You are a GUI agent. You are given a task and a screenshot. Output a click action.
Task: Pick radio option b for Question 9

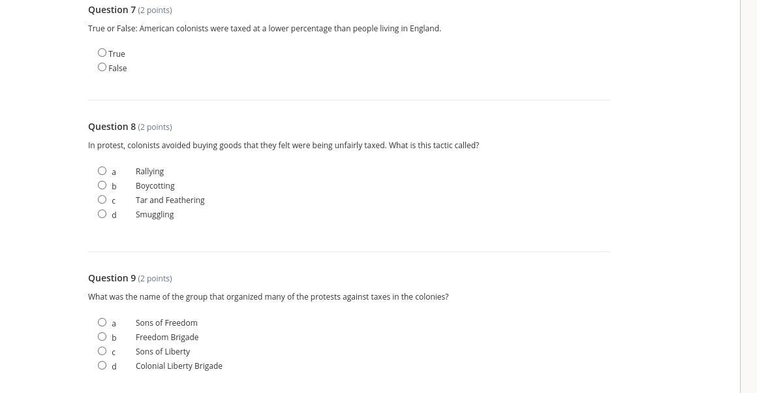click(102, 337)
